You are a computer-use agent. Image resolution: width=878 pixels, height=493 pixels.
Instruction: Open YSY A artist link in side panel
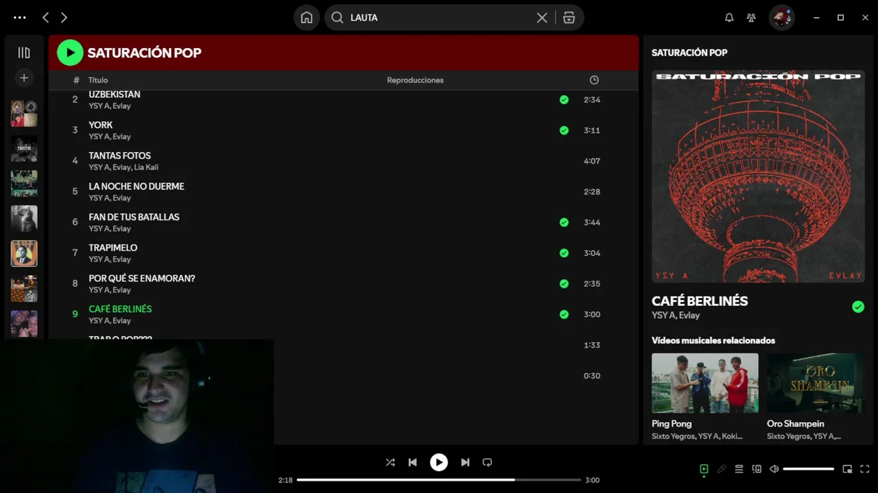662,315
